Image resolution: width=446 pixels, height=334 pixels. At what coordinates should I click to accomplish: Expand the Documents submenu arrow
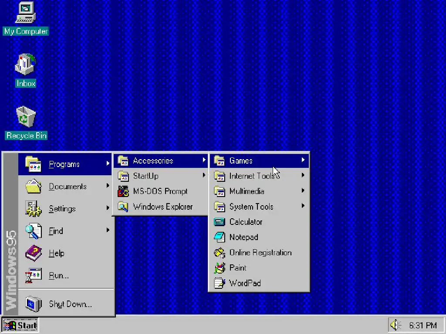point(108,185)
